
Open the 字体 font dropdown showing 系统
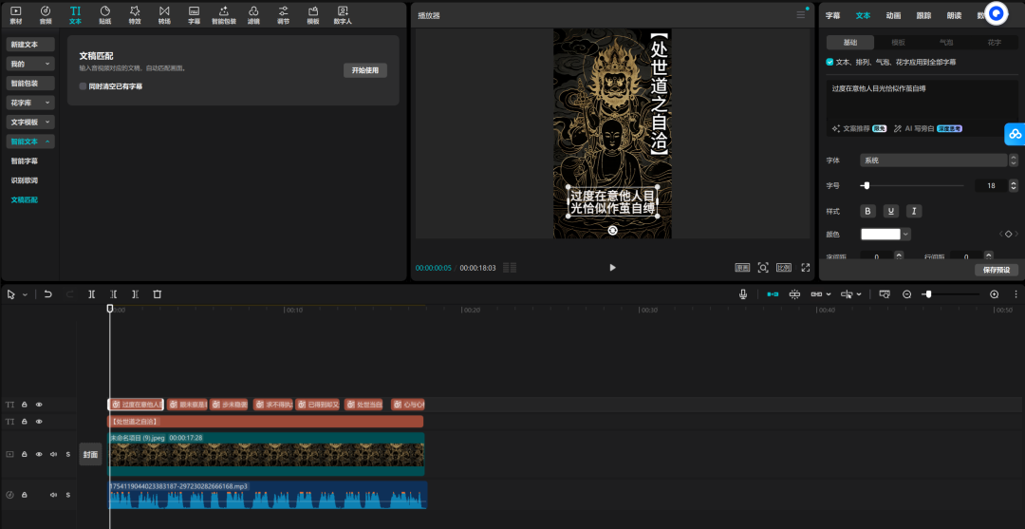(x=934, y=161)
